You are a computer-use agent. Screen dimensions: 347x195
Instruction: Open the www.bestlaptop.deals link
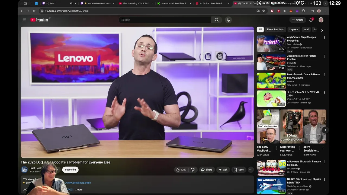[78, 183]
